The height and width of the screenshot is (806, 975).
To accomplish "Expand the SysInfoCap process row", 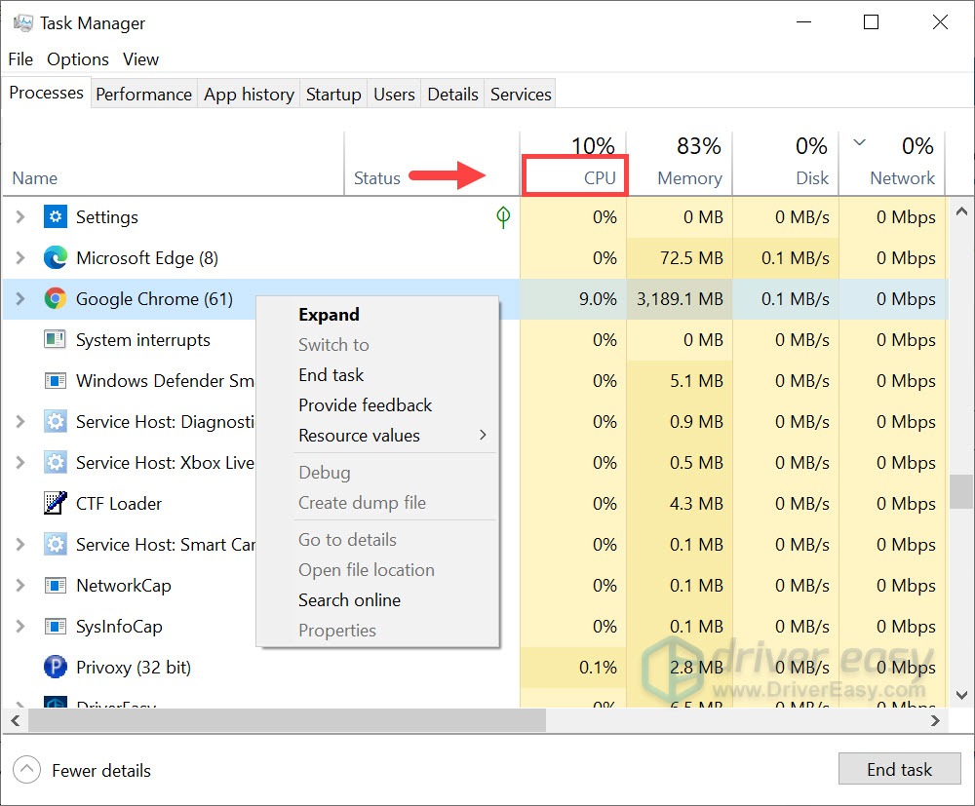I will coord(19,627).
